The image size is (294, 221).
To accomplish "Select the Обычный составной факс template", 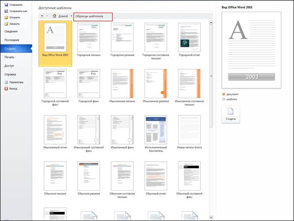I will (x=190, y=180).
